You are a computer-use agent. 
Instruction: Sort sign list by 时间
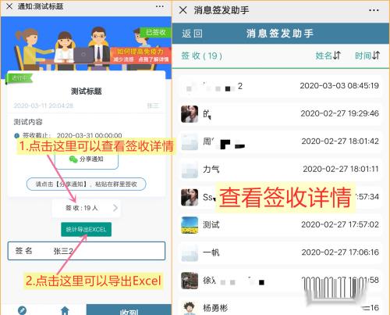point(367,55)
